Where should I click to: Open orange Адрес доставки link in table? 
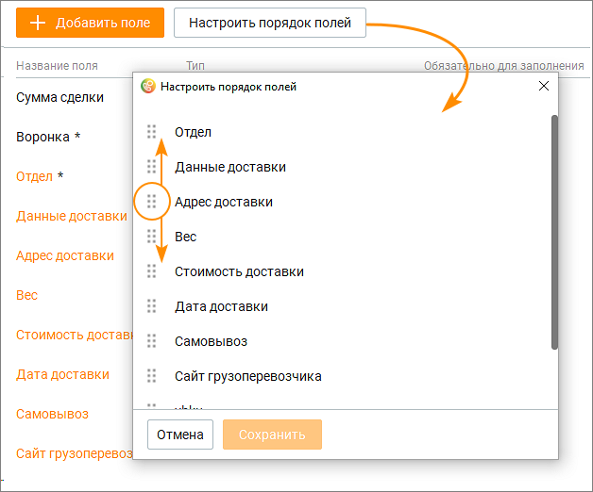pyautogui.click(x=65, y=255)
